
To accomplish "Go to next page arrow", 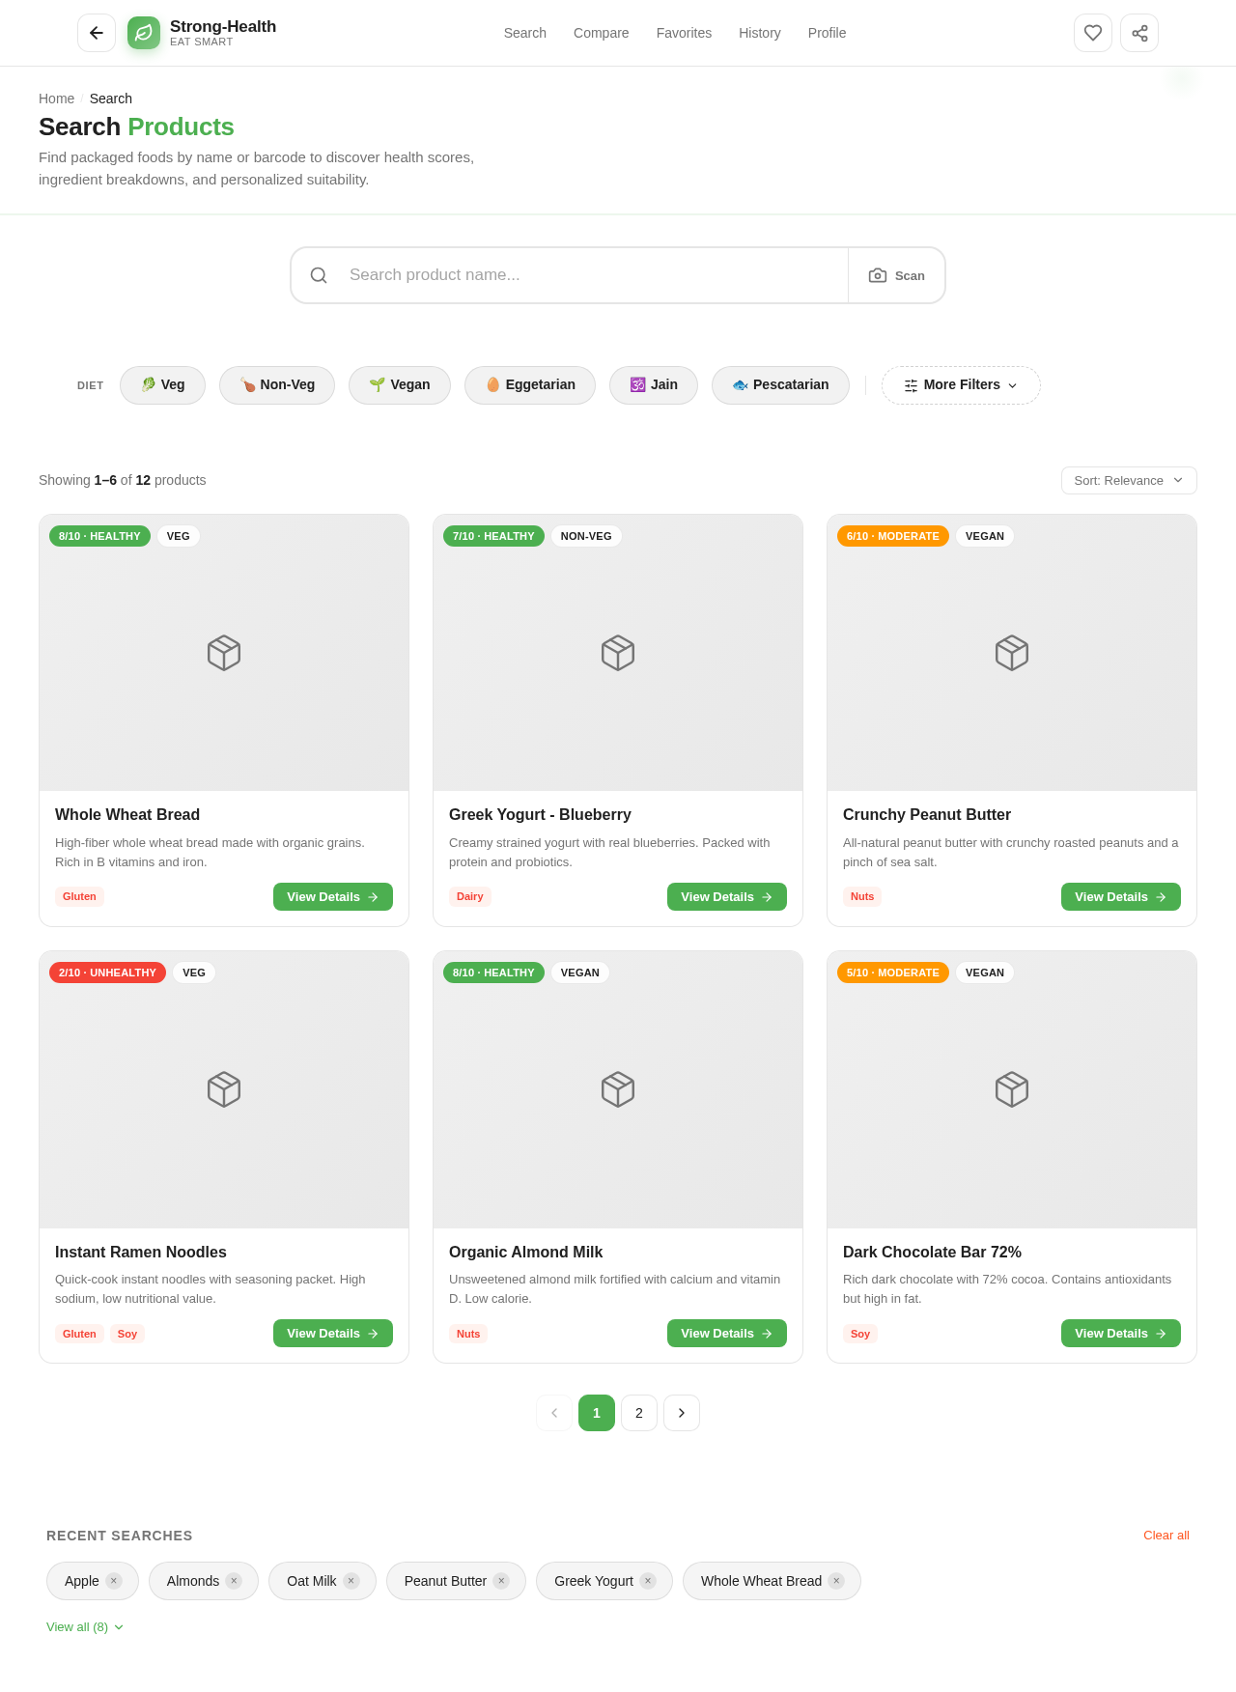I will tap(682, 1413).
